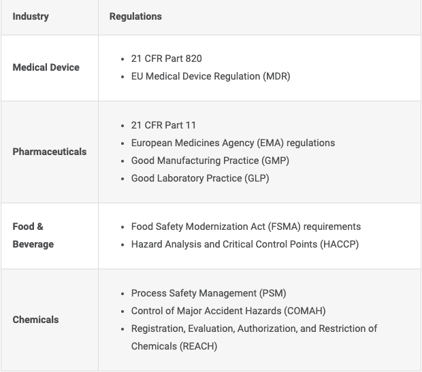This screenshot has height=372, width=422.
Task: Click the Pharmaceuticals row label
Action: pyautogui.click(x=49, y=152)
